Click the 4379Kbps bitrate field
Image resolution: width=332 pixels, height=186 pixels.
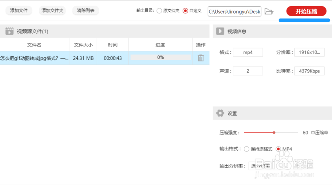point(309,71)
